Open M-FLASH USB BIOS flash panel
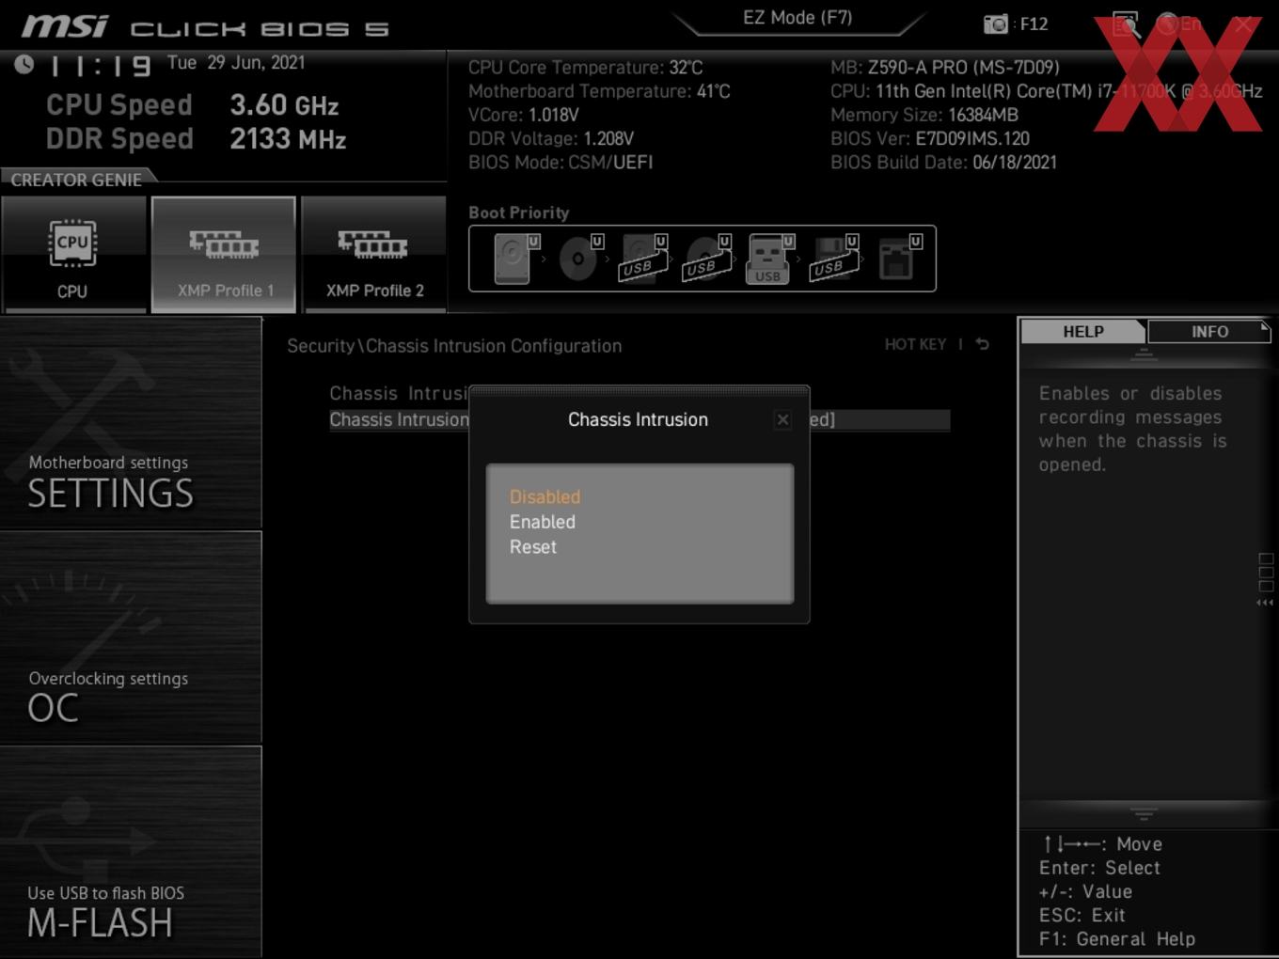Image resolution: width=1279 pixels, height=959 pixels. click(x=131, y=853)
